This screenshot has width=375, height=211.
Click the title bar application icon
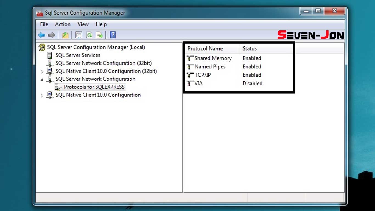[40, 13]
